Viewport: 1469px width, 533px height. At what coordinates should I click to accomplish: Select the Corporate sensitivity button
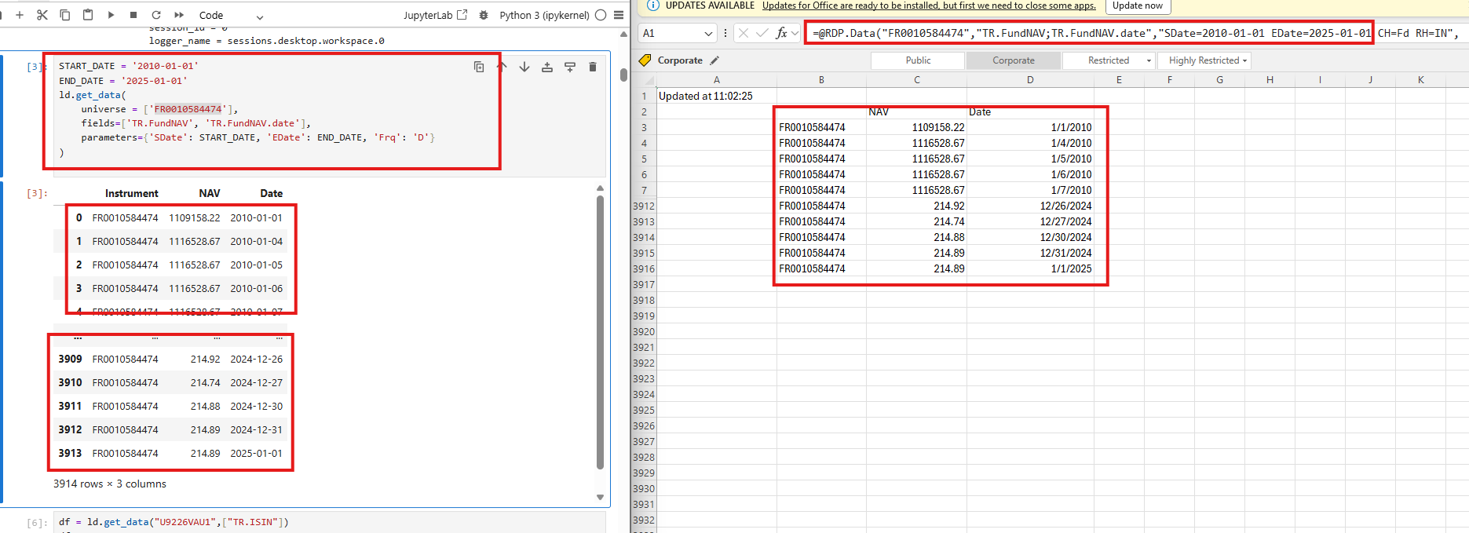pos(1014,60)
